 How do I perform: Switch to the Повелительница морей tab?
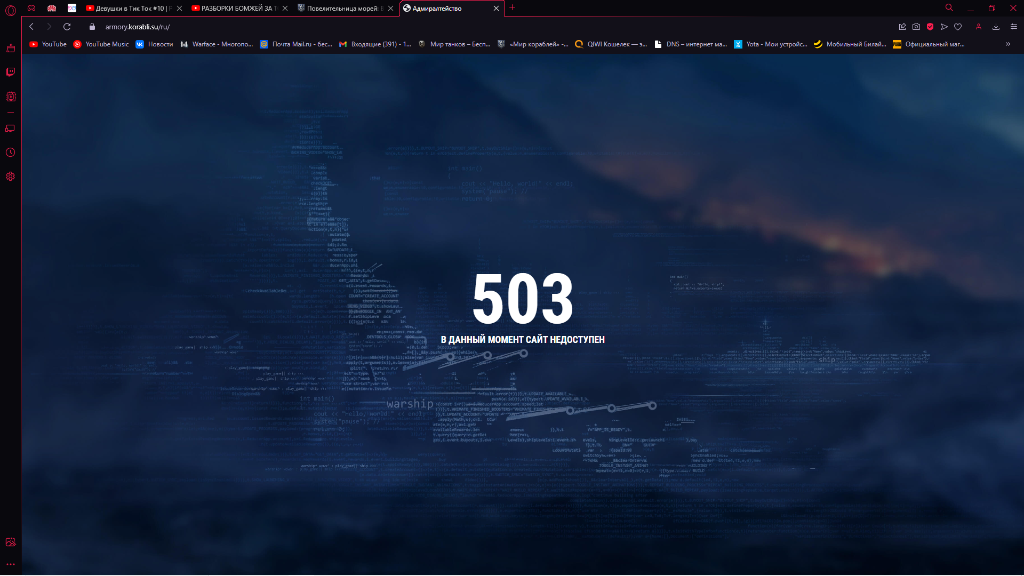pyautogui.click(x=340, y=8)
